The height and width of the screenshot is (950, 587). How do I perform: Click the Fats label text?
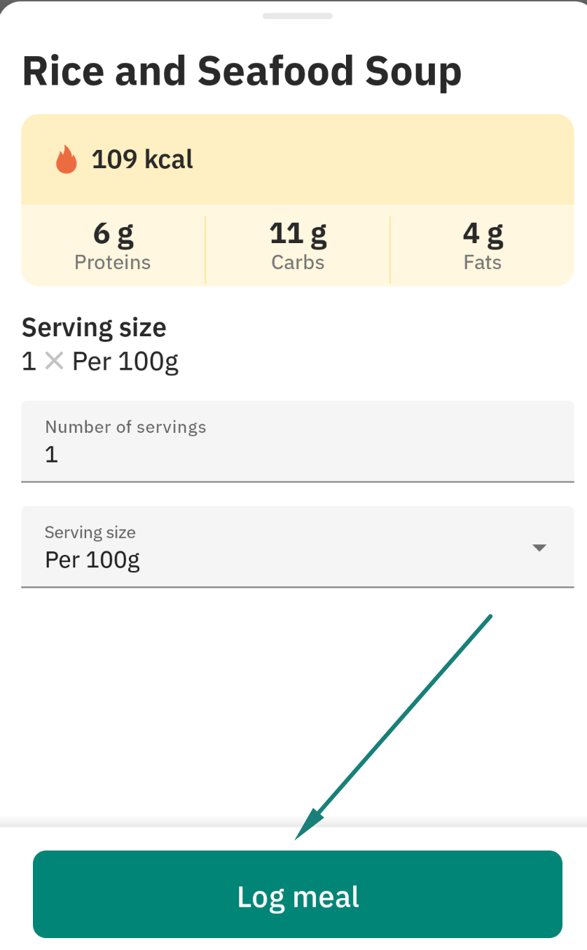pyautogui.click(x=483, y=263)
